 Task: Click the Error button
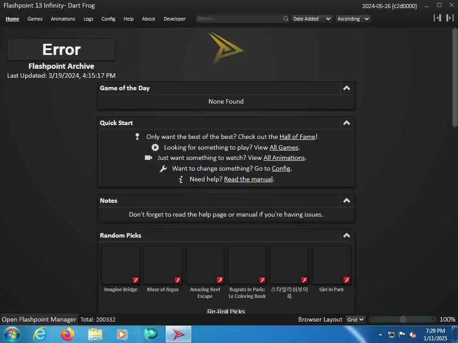tap(61, 50)
